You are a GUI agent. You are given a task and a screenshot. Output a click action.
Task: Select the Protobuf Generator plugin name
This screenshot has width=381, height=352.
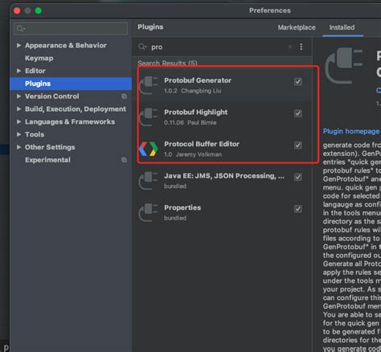click(198, 80)
